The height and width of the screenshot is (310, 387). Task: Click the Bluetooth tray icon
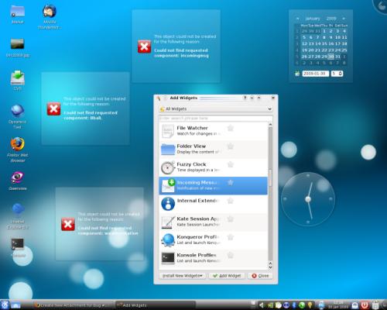294,305
